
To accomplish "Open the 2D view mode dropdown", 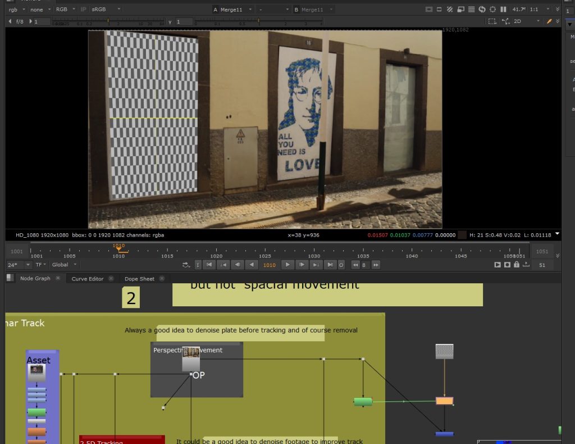I will click(527, 21).
